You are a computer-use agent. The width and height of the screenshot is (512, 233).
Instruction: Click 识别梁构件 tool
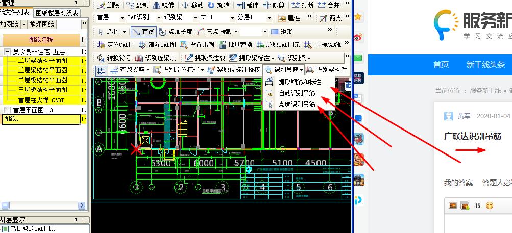327,69
